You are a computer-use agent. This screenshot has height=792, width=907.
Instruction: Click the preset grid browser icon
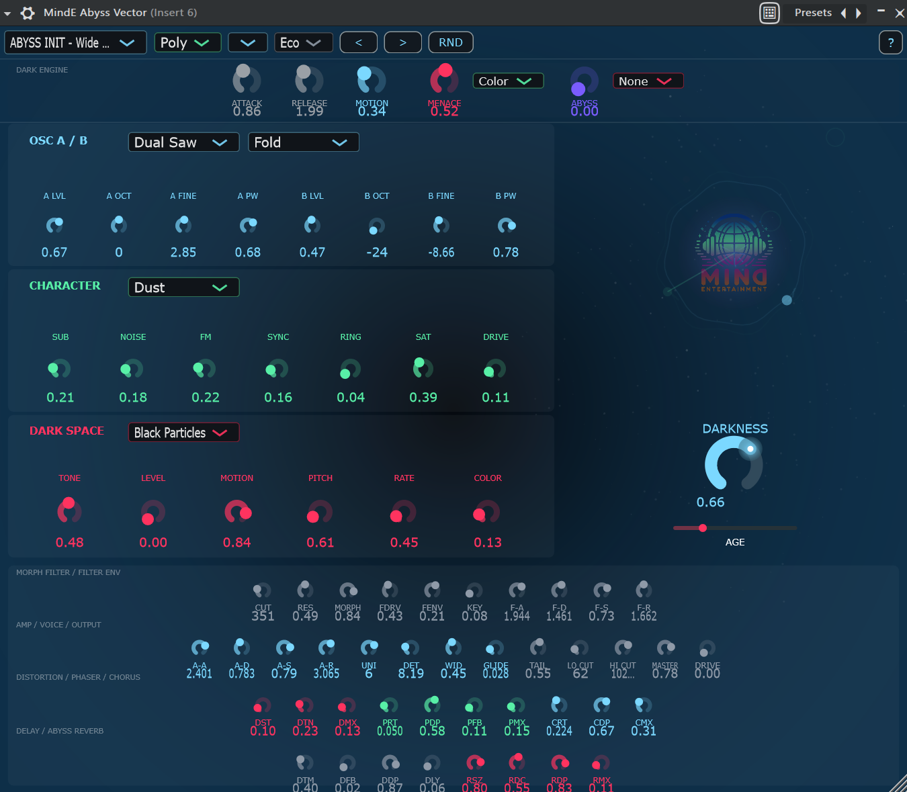click(x=769, y=13)
